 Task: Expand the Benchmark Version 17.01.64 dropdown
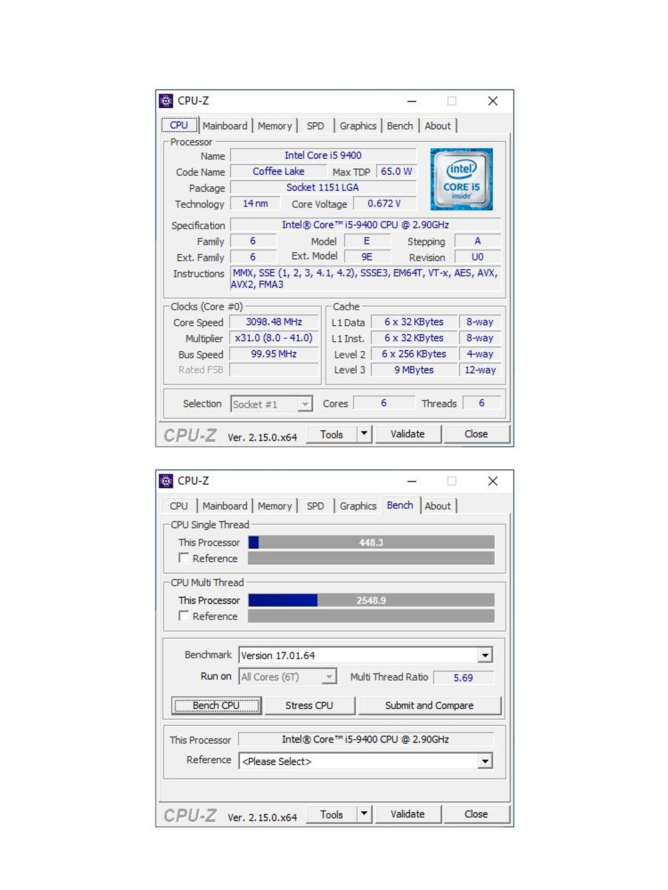pos(486,655)
